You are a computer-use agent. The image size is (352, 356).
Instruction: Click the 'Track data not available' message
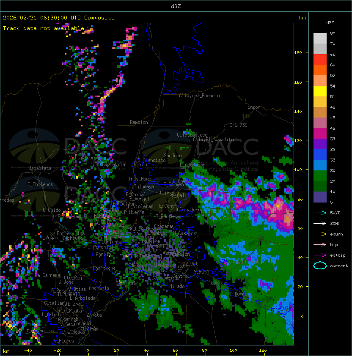tap(44, 28)
